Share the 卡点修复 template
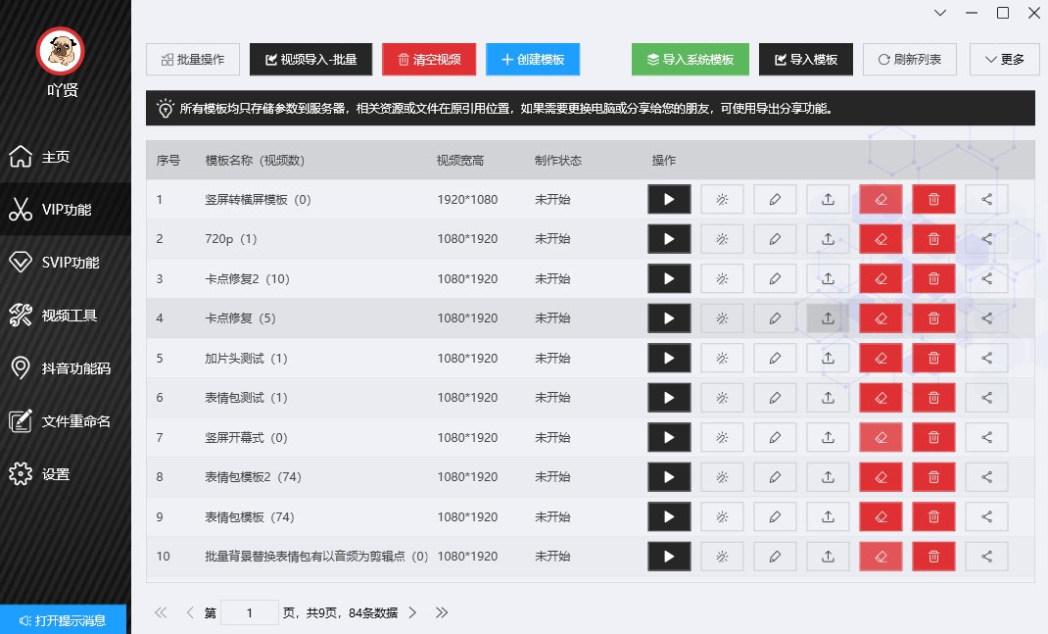This screenshot has height=634, width=1048. (x=986, y=318)
